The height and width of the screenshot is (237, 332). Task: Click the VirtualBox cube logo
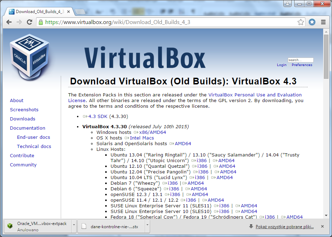click(x=30, y=57)
